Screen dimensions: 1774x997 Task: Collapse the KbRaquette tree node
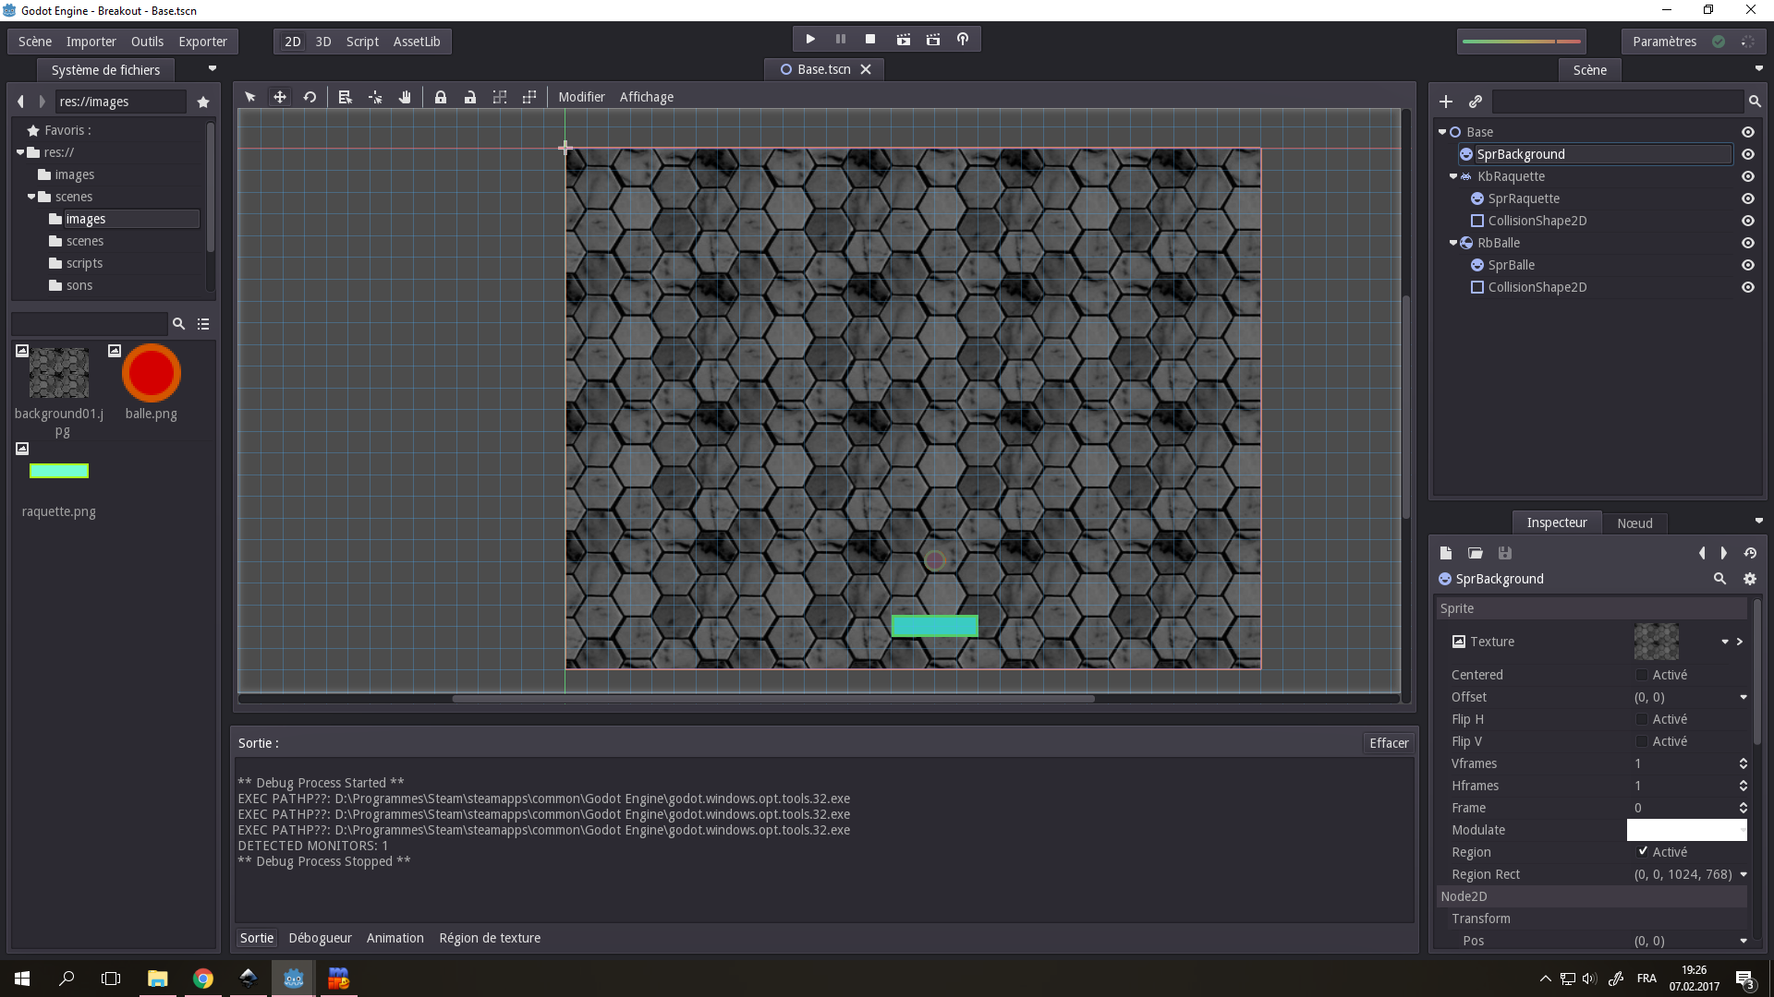[1453, 176]
